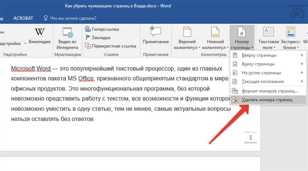Image resolution: width=308 pixels, height=171 pixels.
Task: Expand the На полях страницы submenu arrow
Action: pyautogui.click(x=302, y=73)
